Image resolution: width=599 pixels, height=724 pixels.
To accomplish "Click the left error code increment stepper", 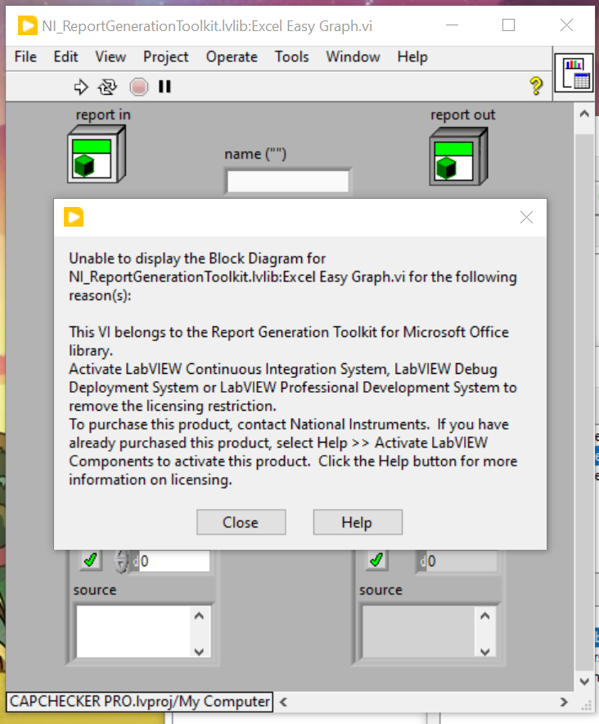I will [x=121, y=556].
